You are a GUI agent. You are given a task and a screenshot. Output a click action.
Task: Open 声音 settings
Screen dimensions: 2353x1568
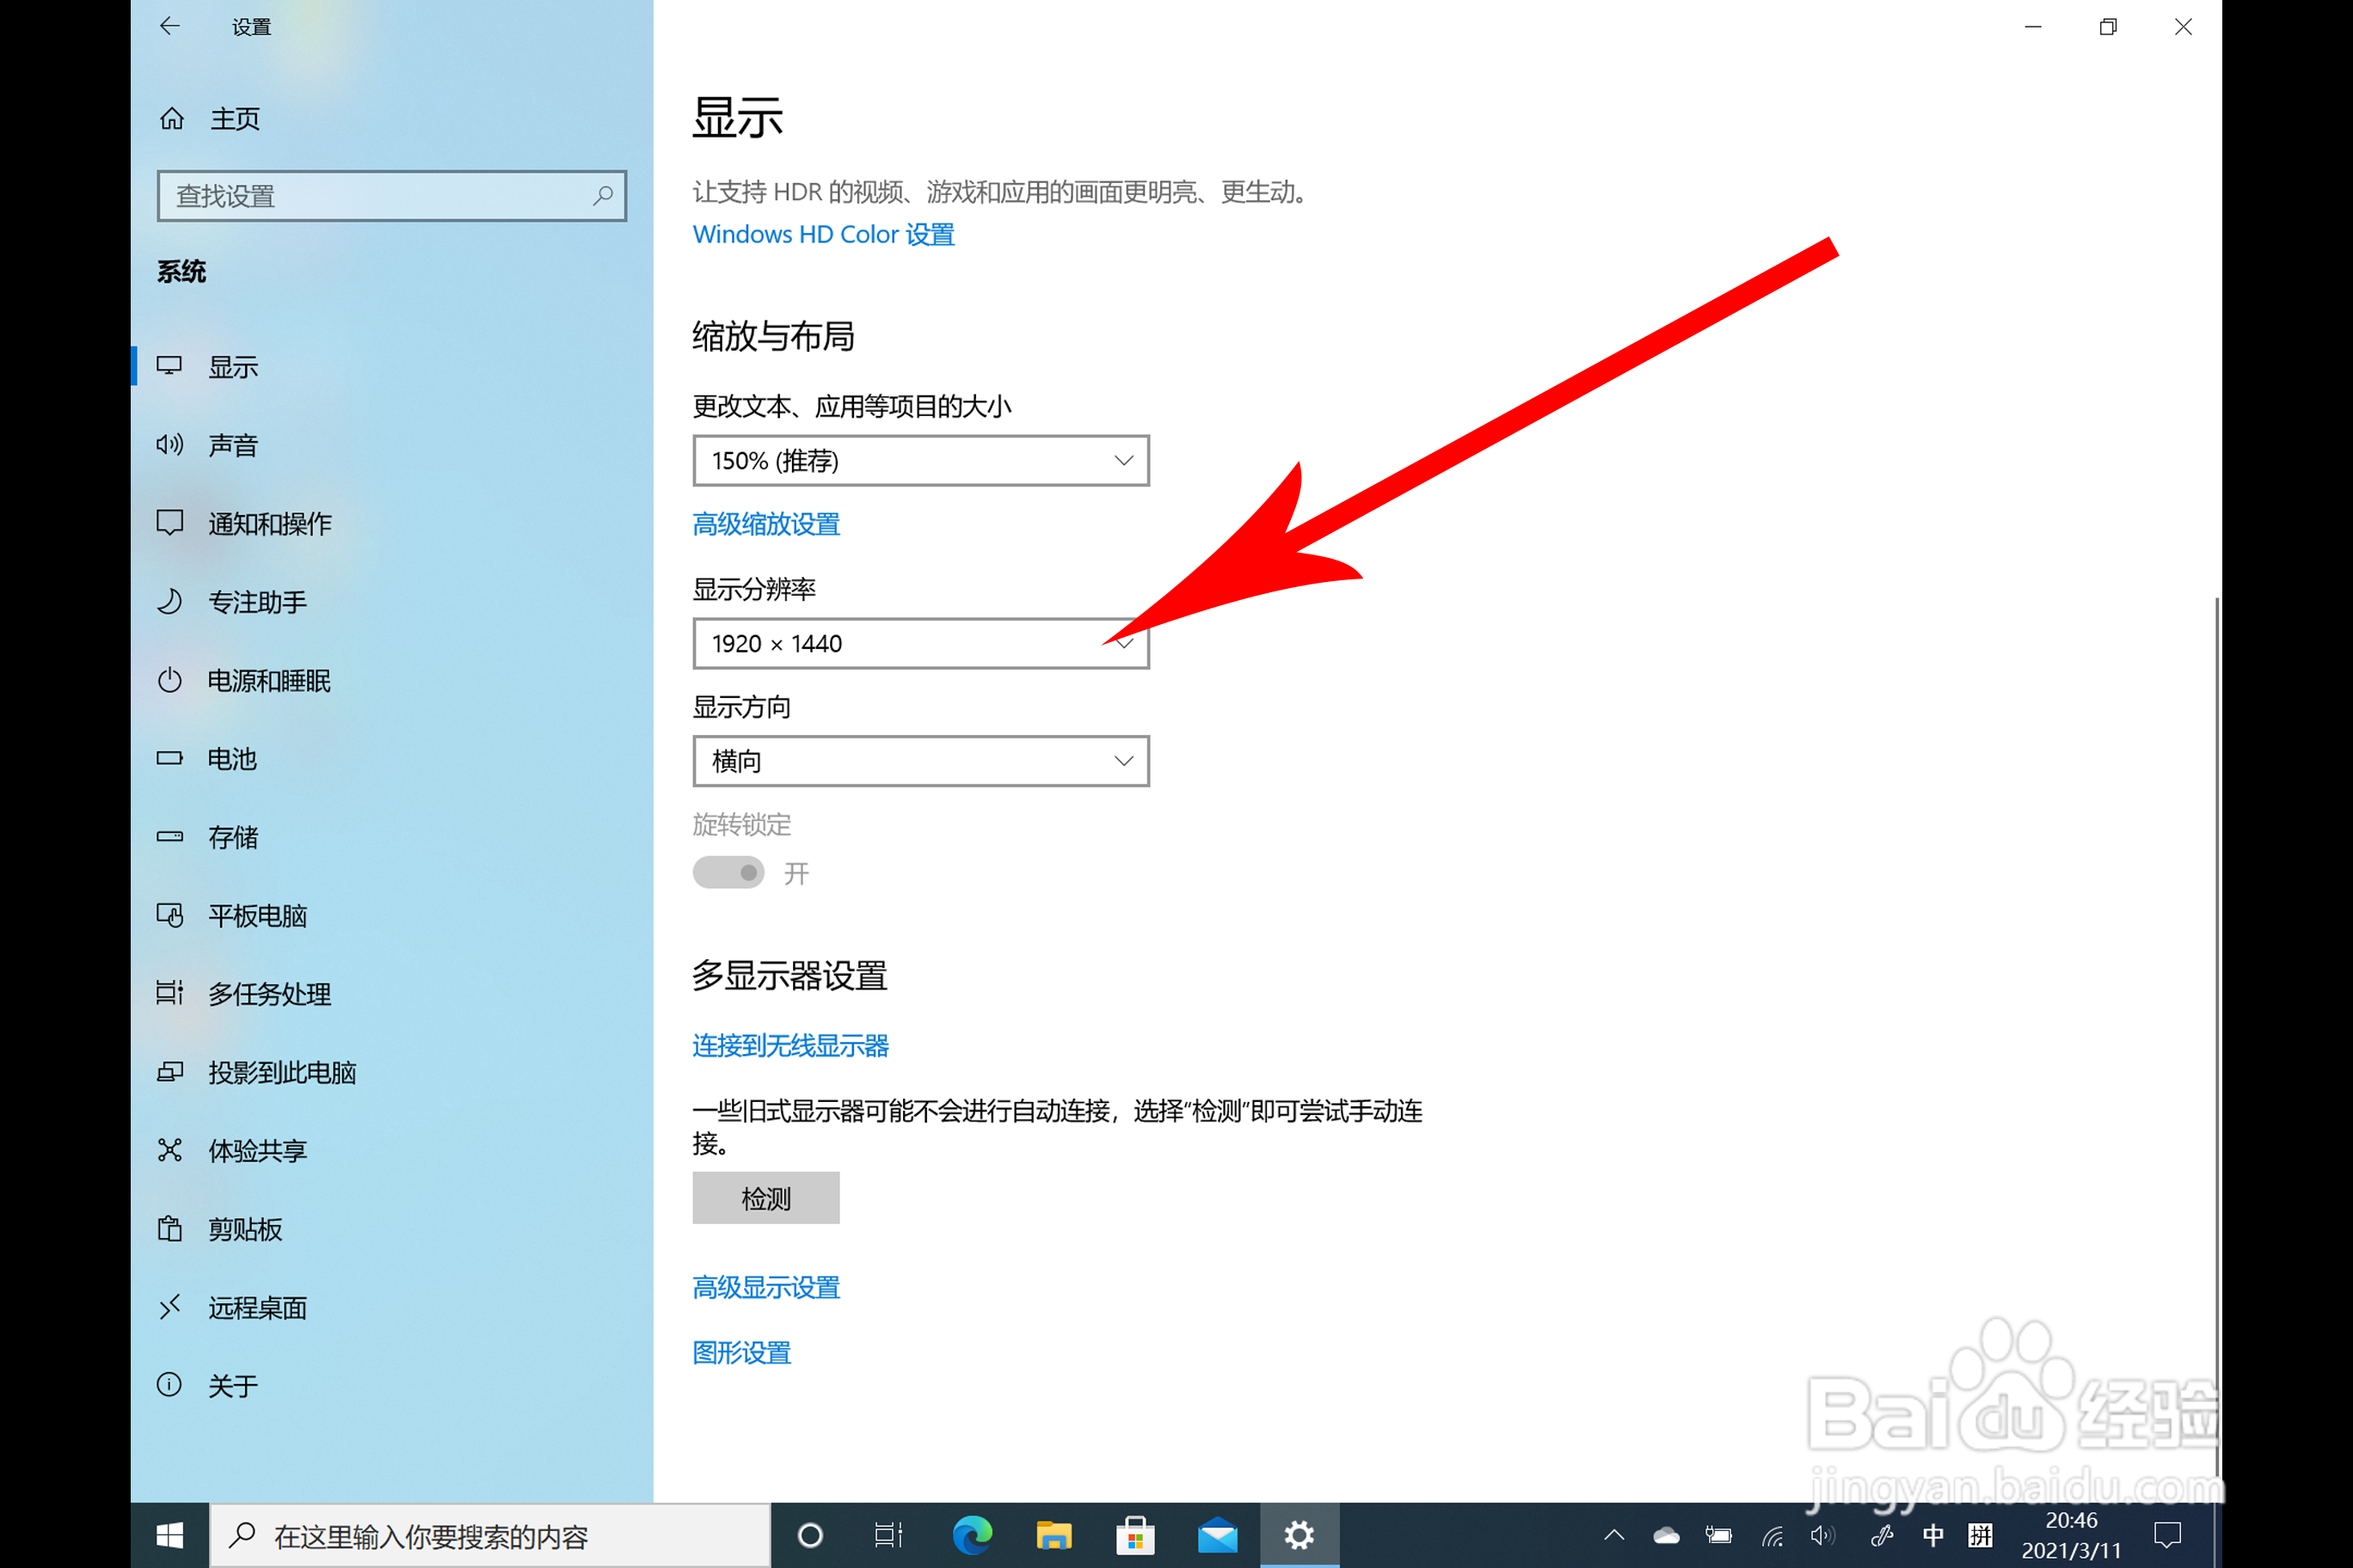tap(391, 445)
